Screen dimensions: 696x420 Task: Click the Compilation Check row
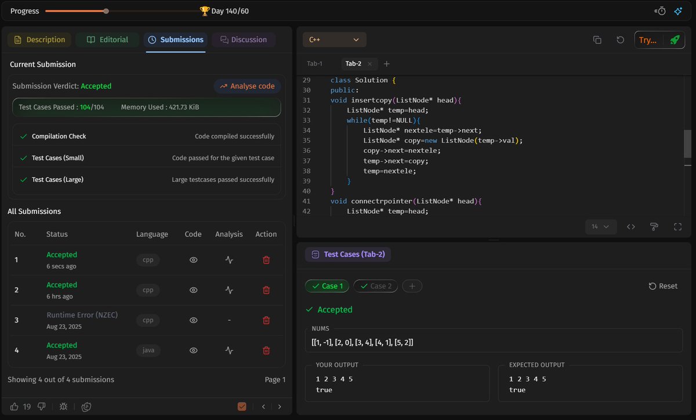coord(147,136)
